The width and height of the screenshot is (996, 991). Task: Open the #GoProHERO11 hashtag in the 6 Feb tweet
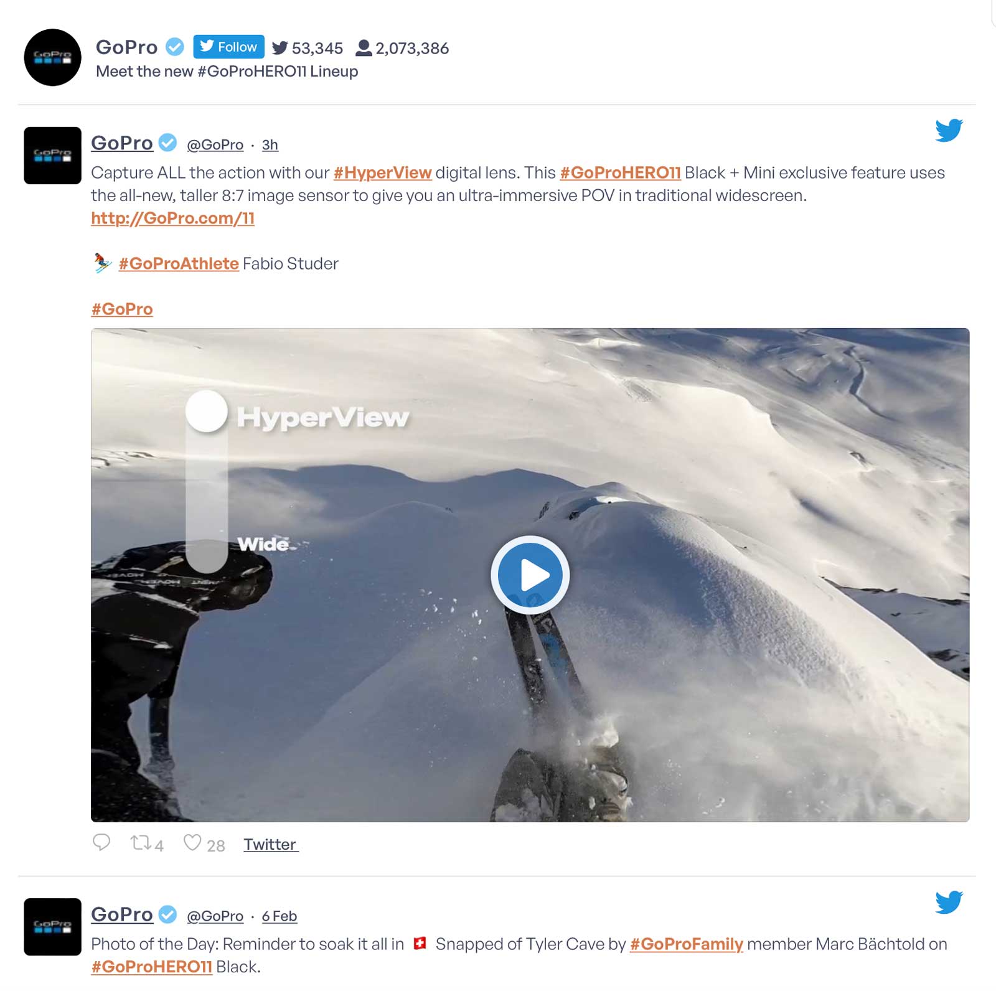pos(151,967)
